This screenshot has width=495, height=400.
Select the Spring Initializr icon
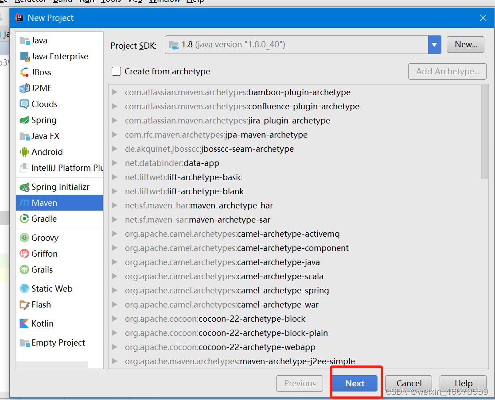[x=24, y=187]
